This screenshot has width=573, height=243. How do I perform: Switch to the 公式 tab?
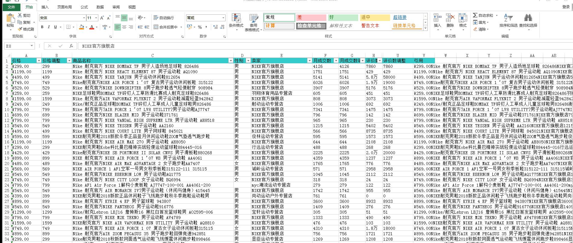[x=84, y=7]
